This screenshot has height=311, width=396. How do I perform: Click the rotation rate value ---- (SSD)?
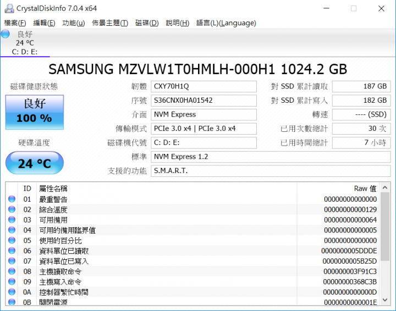tap(361, 115)
